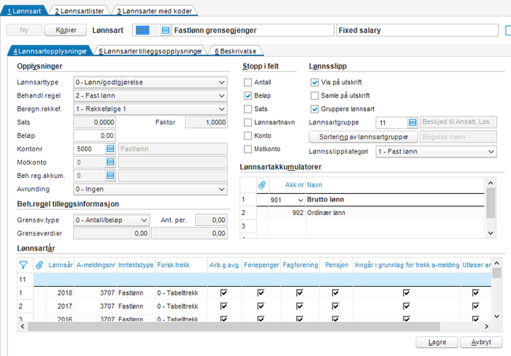Open the Beh.reg.akkum. lookup icon

[110, 175]
